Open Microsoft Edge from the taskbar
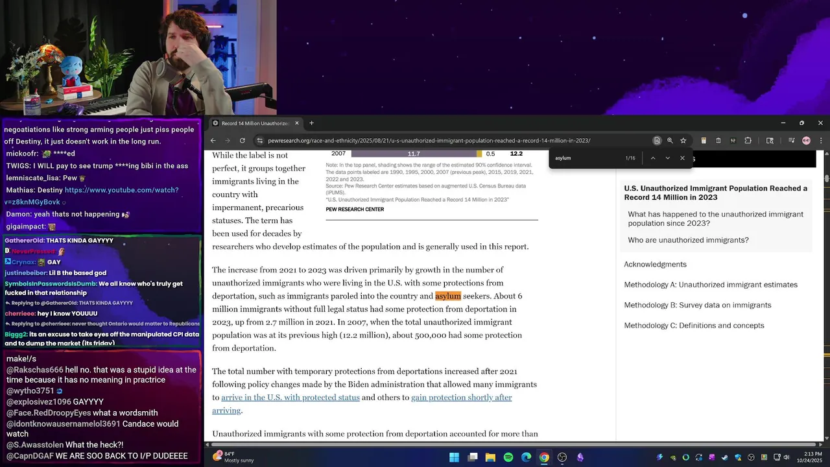This screenshot has width=830, height=467. coord(527,457)
